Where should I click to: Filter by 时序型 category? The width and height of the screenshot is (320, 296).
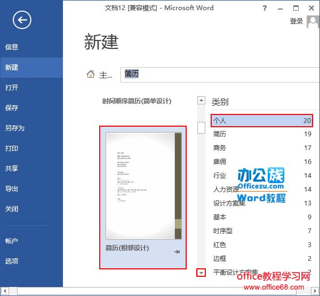[x=262, y=231]
